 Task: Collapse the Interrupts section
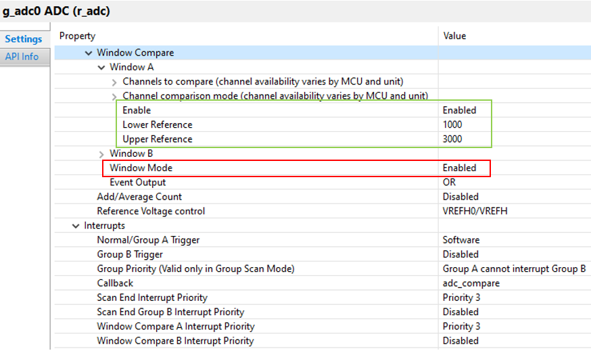click(x=76, y=226)
